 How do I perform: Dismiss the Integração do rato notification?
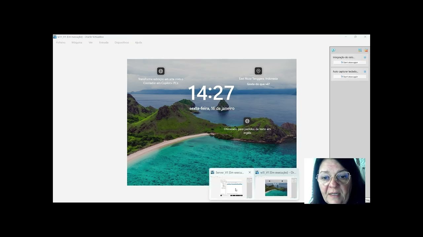coord(365,57)
